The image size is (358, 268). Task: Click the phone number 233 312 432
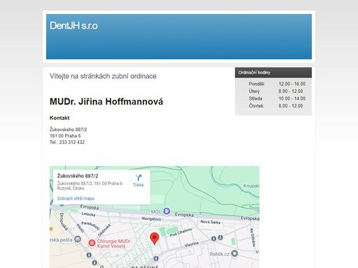(72, 142)
